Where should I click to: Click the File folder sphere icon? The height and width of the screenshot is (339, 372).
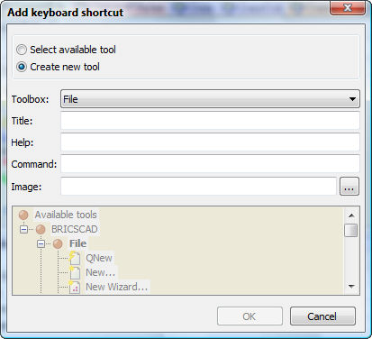click(58, 243)
